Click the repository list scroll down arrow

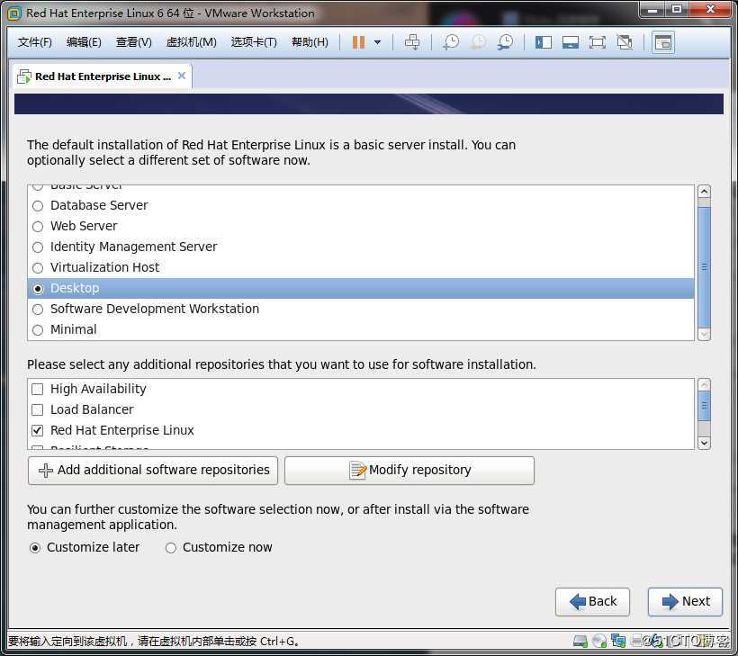click(x=704, y=443)
